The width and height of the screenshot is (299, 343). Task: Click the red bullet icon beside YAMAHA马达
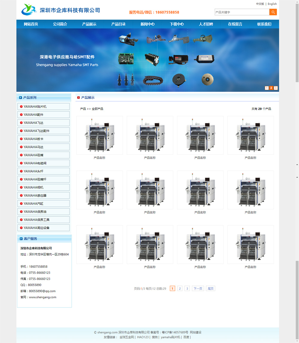21,147
